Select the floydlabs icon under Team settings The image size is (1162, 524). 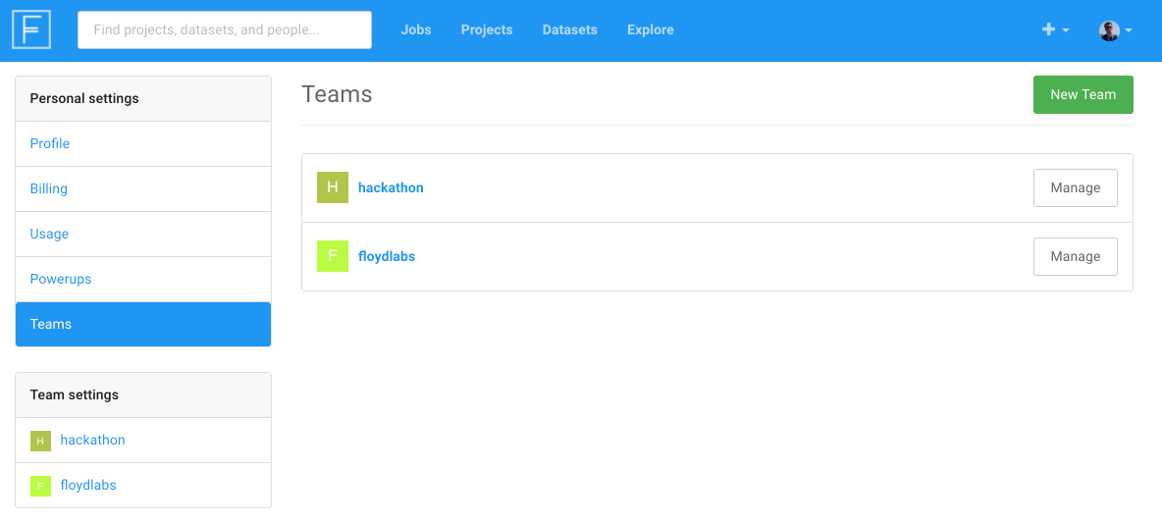(41, 486)
